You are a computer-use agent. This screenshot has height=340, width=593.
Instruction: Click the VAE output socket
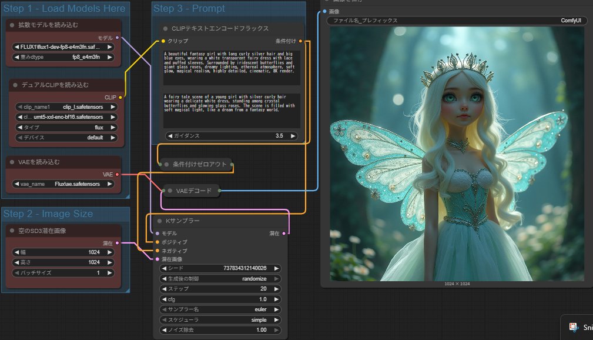[x=117, y=175]
